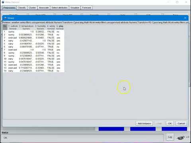Close the Viewer dialog with the X
The width and height of the screenshot is (191, 143).
point(185,18)
